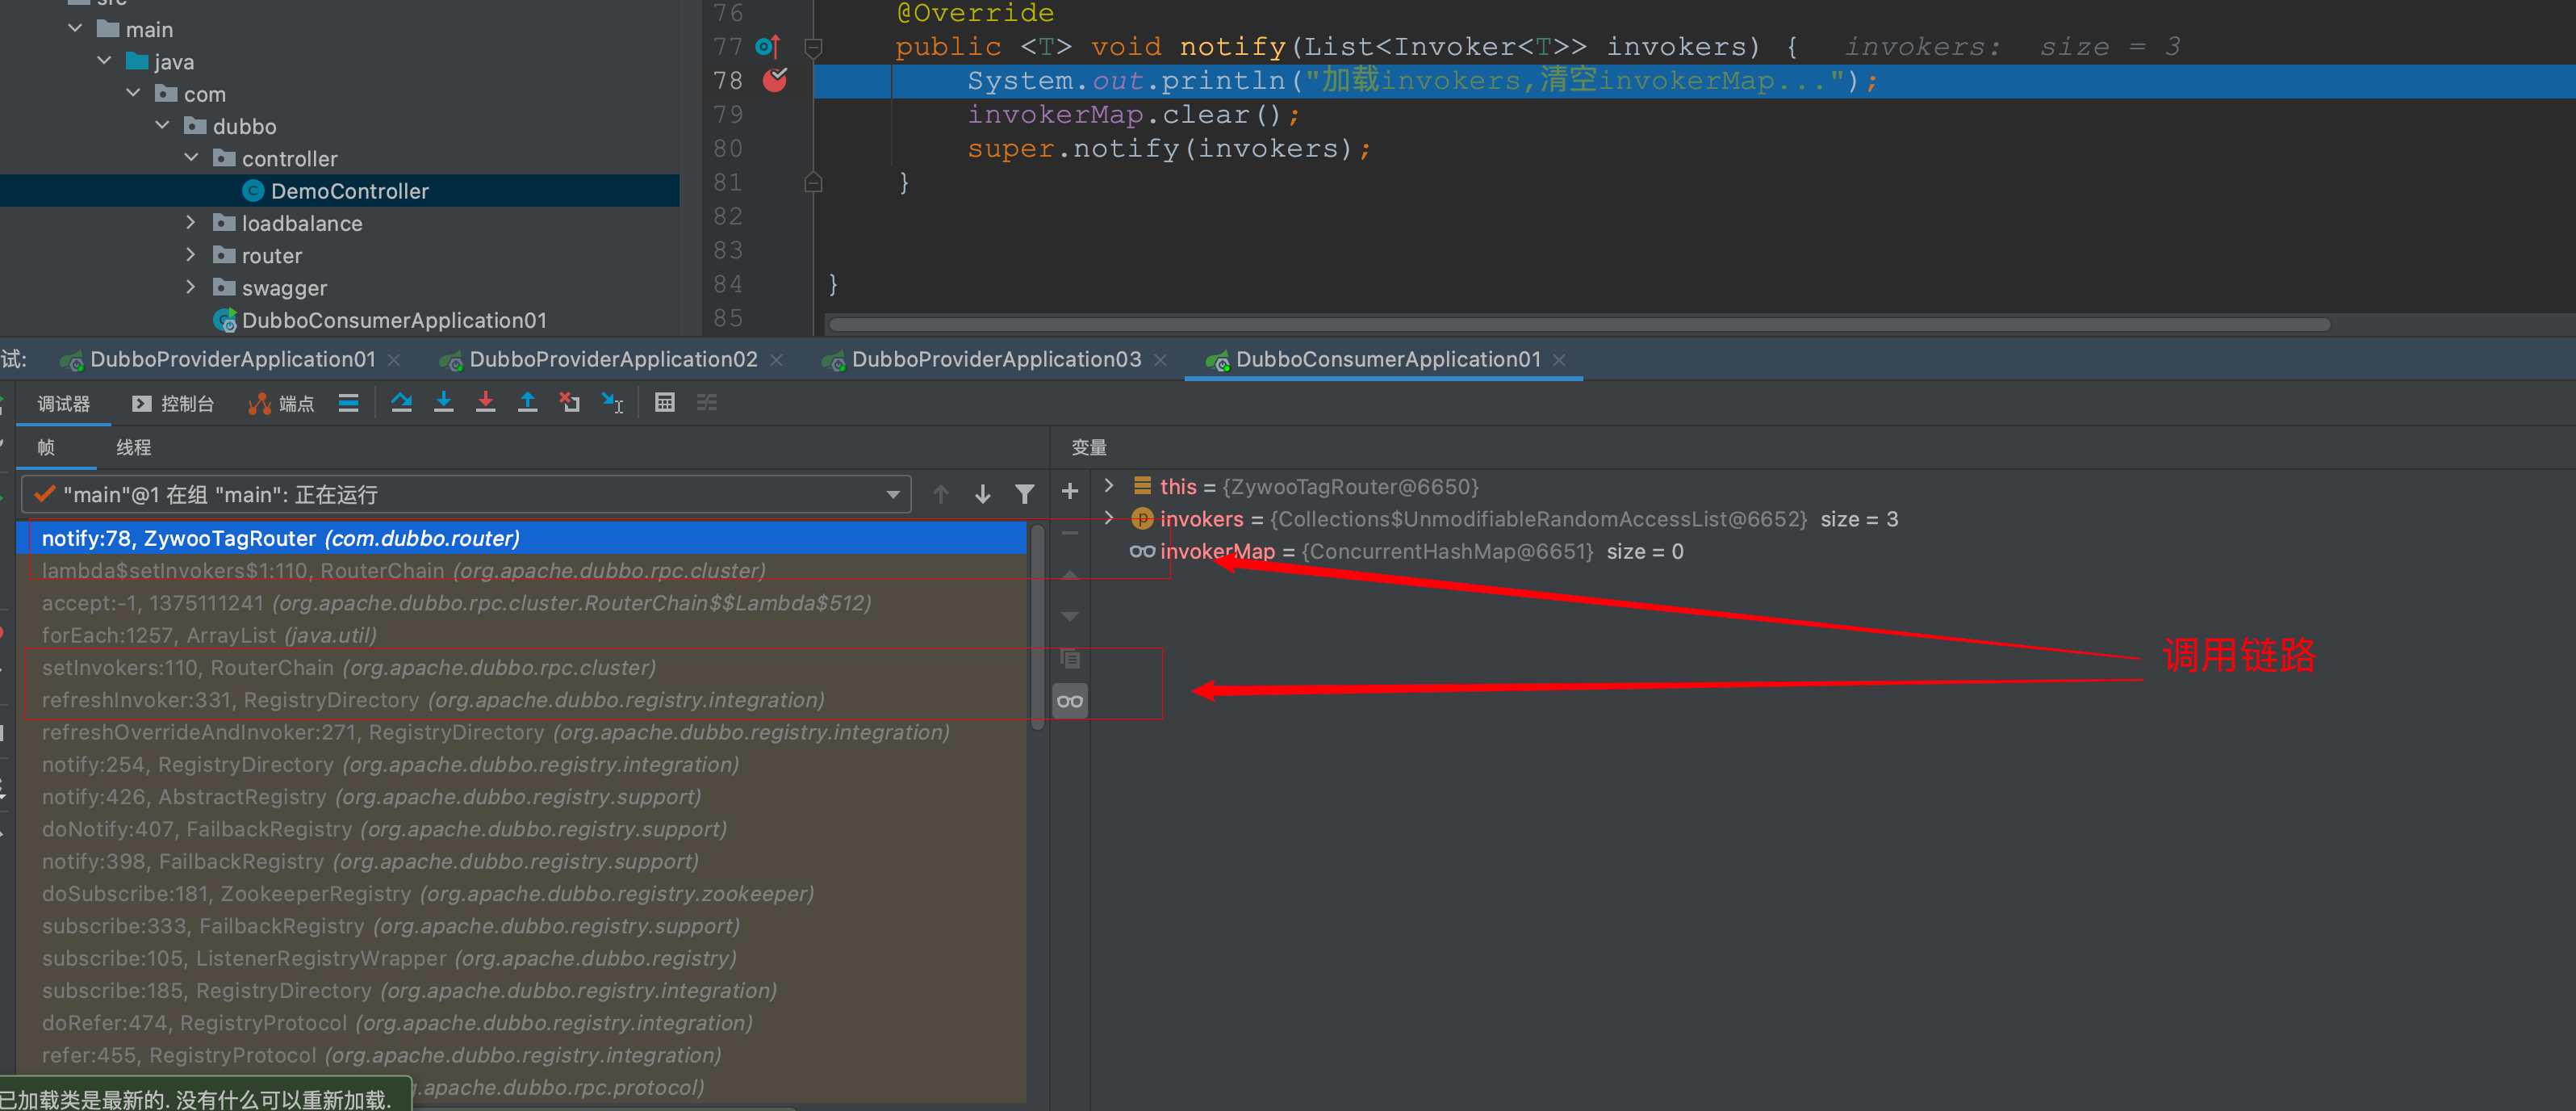
Task: Expand the invokers variable node
Action: coord(1109,518)
